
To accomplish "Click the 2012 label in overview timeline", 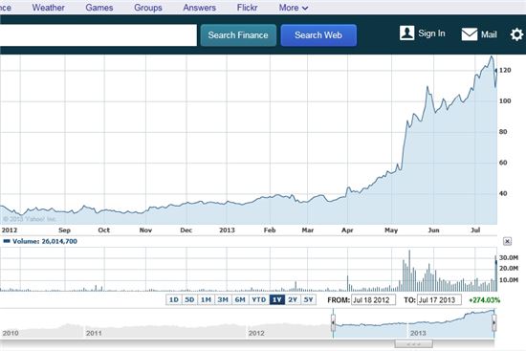I will pos(256,333).
